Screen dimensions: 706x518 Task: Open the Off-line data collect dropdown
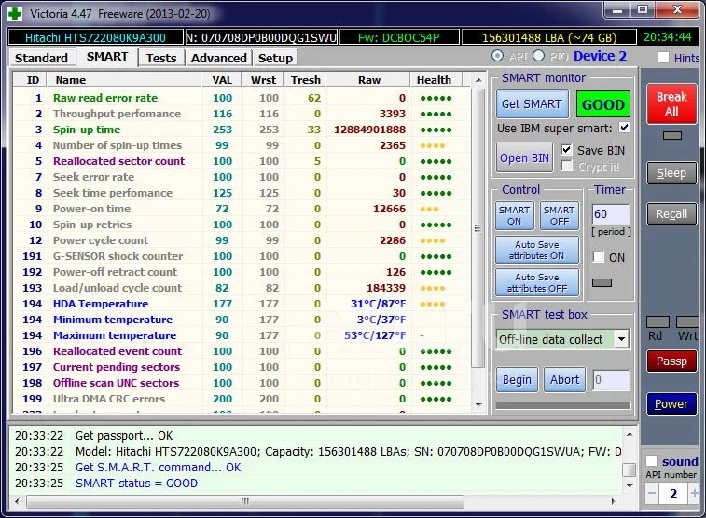[621, 339]
